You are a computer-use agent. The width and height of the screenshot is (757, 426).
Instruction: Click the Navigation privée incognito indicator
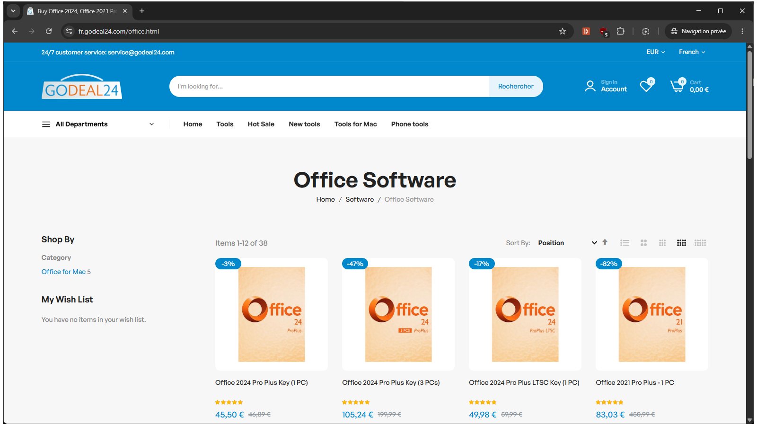tap(698, 31)
